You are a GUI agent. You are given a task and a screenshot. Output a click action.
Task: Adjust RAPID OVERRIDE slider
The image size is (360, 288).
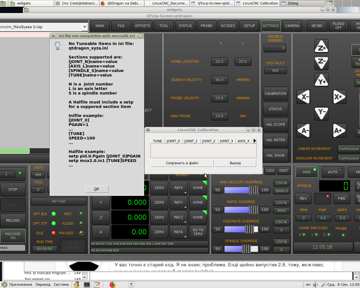tap(241, 210)
